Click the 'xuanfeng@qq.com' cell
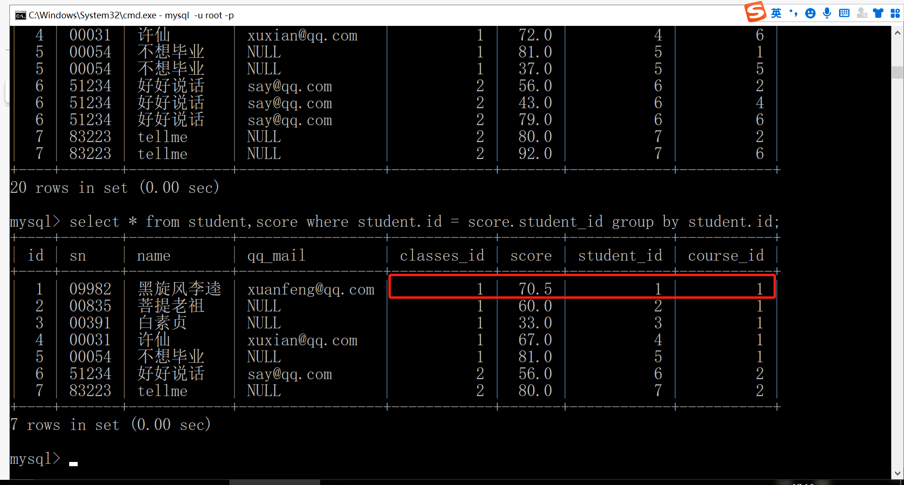This screenshot has width=904, height=485. pyautogui.click(x=311, y=290)
